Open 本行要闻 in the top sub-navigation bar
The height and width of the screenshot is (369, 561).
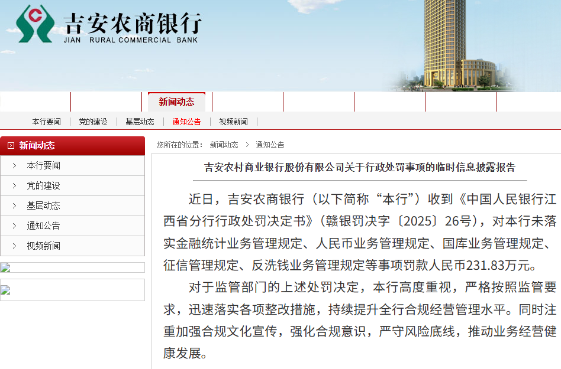pyautogui.click(x=46, y=122)
